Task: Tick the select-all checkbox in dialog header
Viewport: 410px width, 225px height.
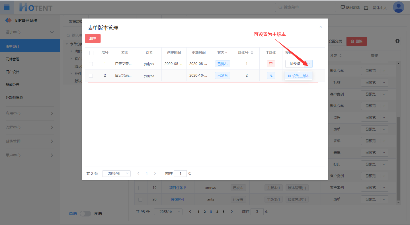Action: click(x=91, y=53)
